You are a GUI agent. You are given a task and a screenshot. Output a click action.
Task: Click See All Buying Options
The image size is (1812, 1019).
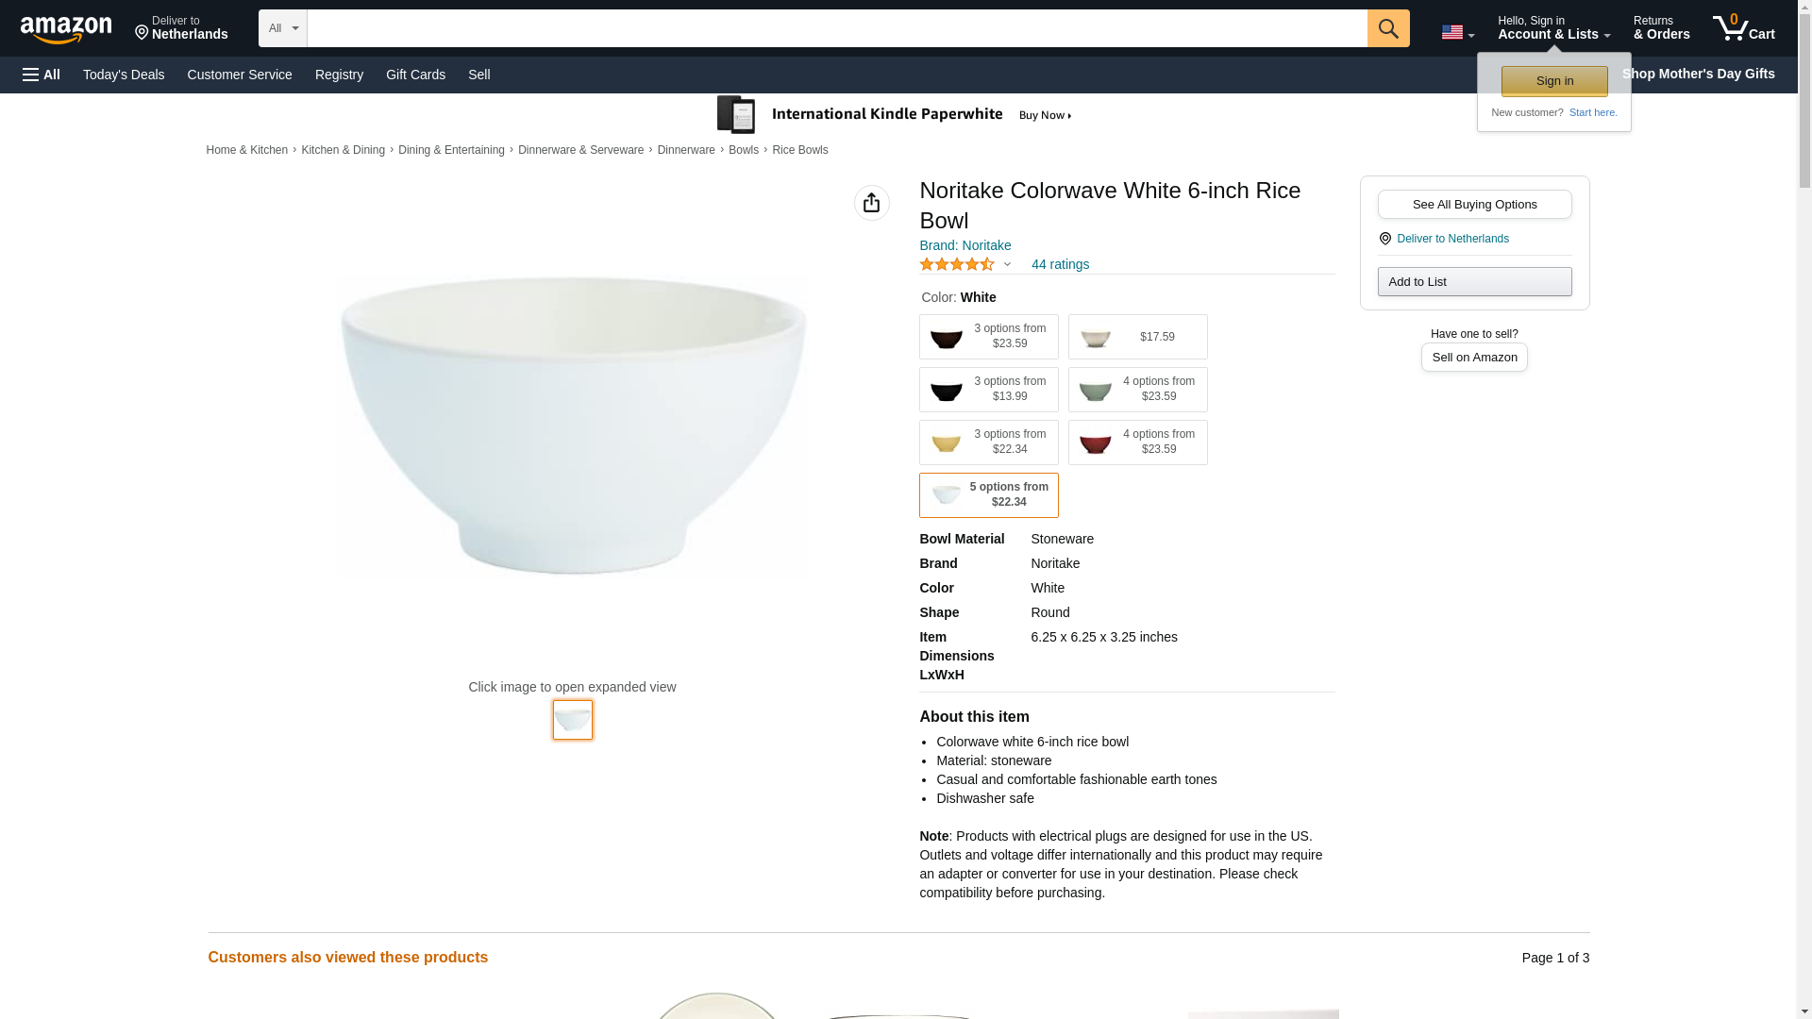[x=1474, y=205]
